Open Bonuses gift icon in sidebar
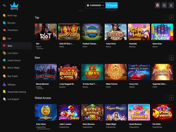176x132 pixels. 4,23
